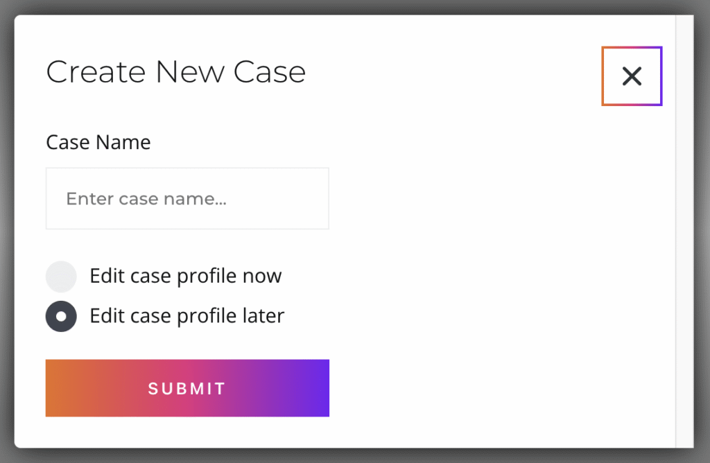The height and width of the screenshot is (463, 710).
Task: Click the X icon in the dialog corner
Action: 632,76
